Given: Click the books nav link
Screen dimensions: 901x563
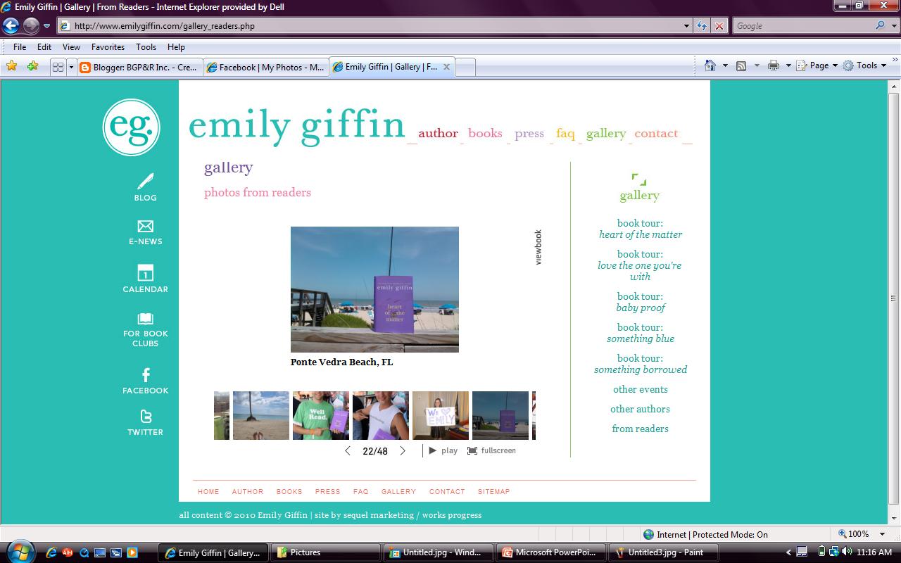Looking at the screenshot, I should (485, 133).
